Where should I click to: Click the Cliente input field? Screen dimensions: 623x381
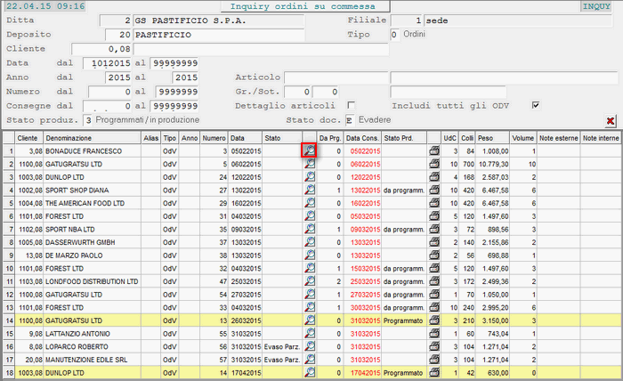(101, 49)
